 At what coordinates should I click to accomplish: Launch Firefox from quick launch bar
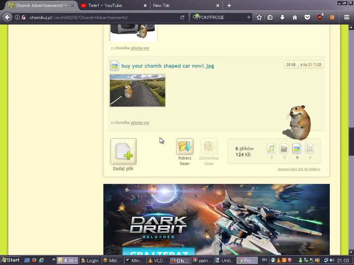34,260
